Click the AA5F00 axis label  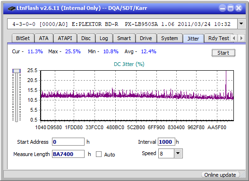coord(217,127)
